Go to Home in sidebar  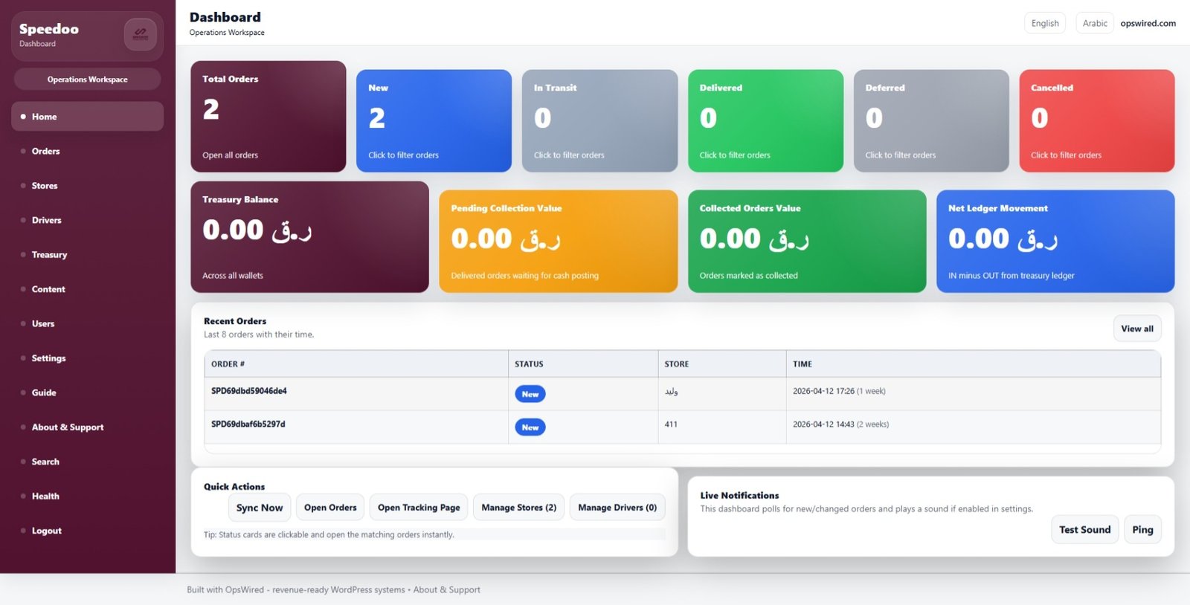click(x=88, y=117)
